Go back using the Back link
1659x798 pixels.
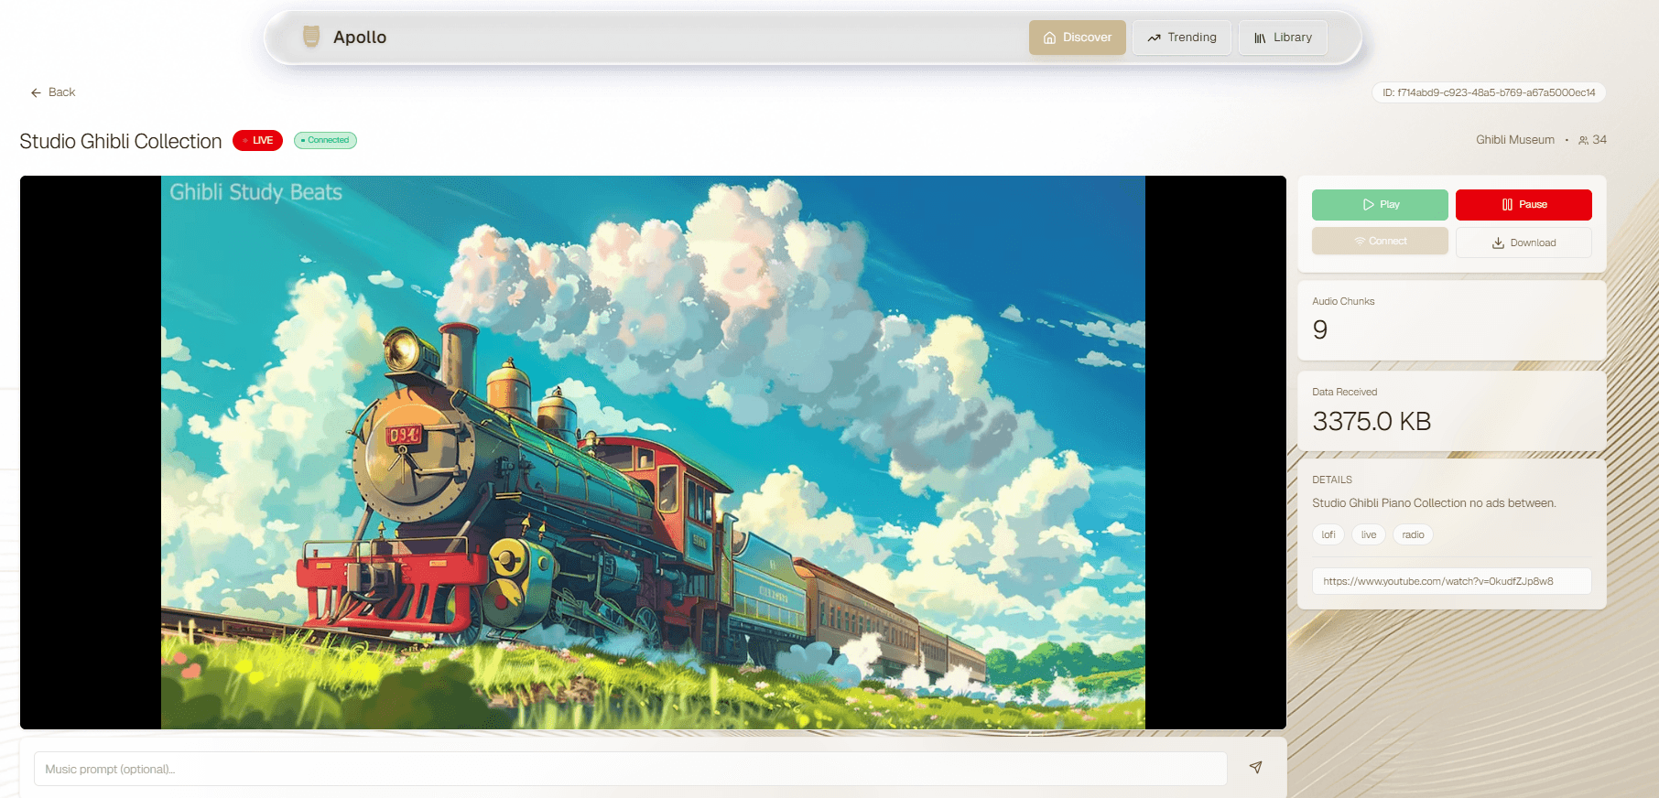pos(53,92)
